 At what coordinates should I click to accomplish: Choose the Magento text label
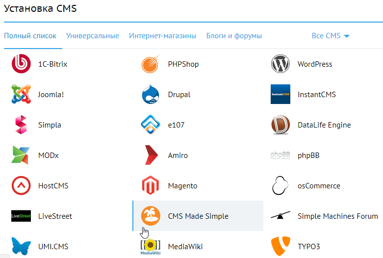(183, 186)
